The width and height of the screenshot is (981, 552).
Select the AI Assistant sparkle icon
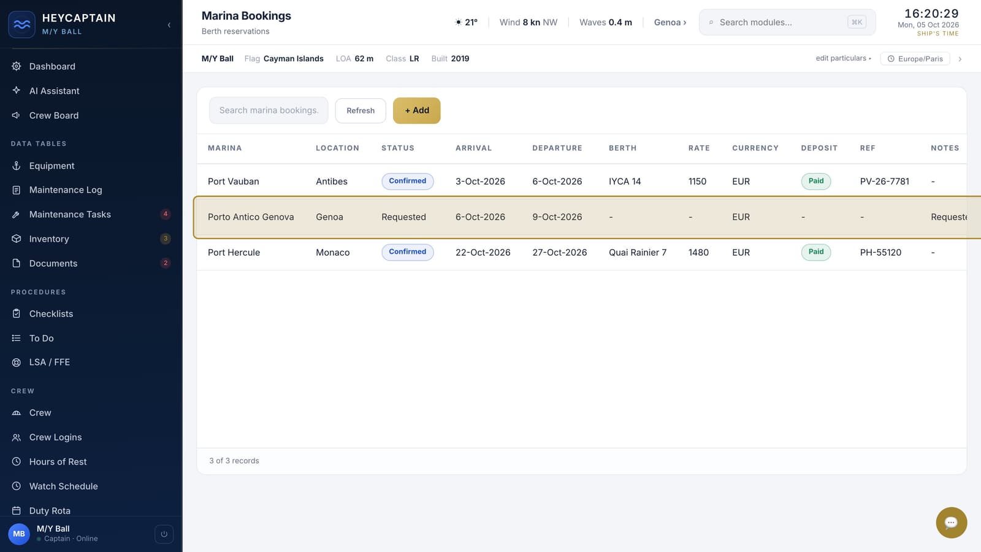pyautogui.click(x=17, y=90)
